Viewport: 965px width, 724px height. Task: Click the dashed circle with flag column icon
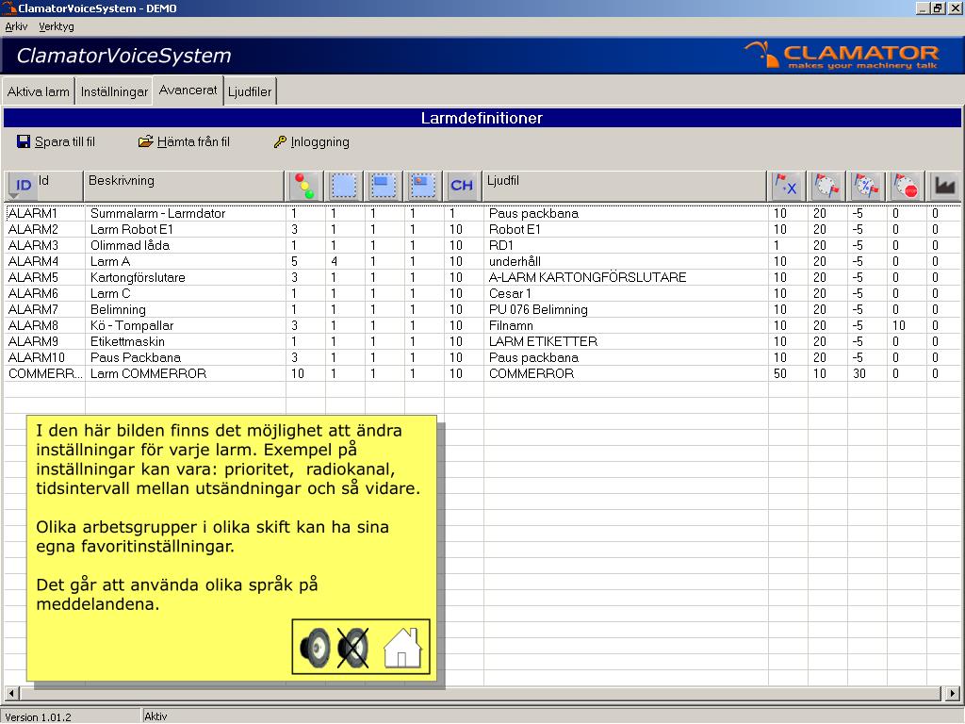pyautogui.click(x=826, y=186)
